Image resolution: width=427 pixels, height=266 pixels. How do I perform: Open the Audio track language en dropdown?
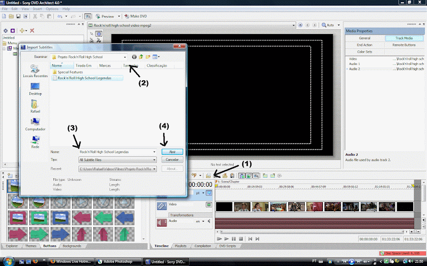[203, 221]
